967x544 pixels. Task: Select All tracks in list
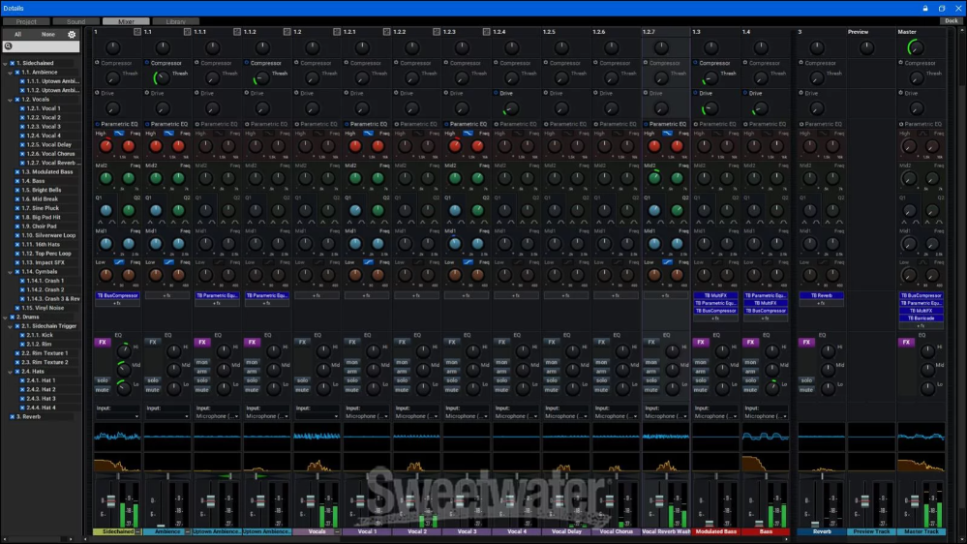point(17,35)
